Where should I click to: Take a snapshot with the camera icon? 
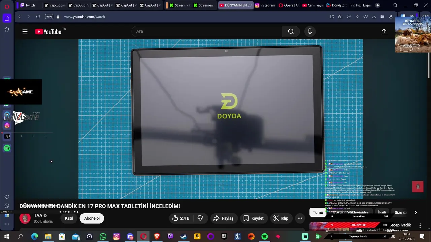340,17
